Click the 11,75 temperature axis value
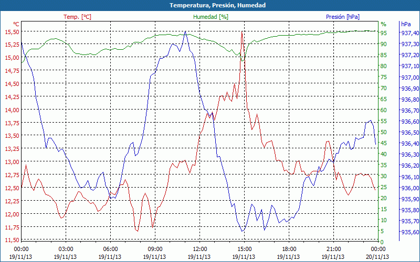420x262 pixels. [x=12, y=227]
